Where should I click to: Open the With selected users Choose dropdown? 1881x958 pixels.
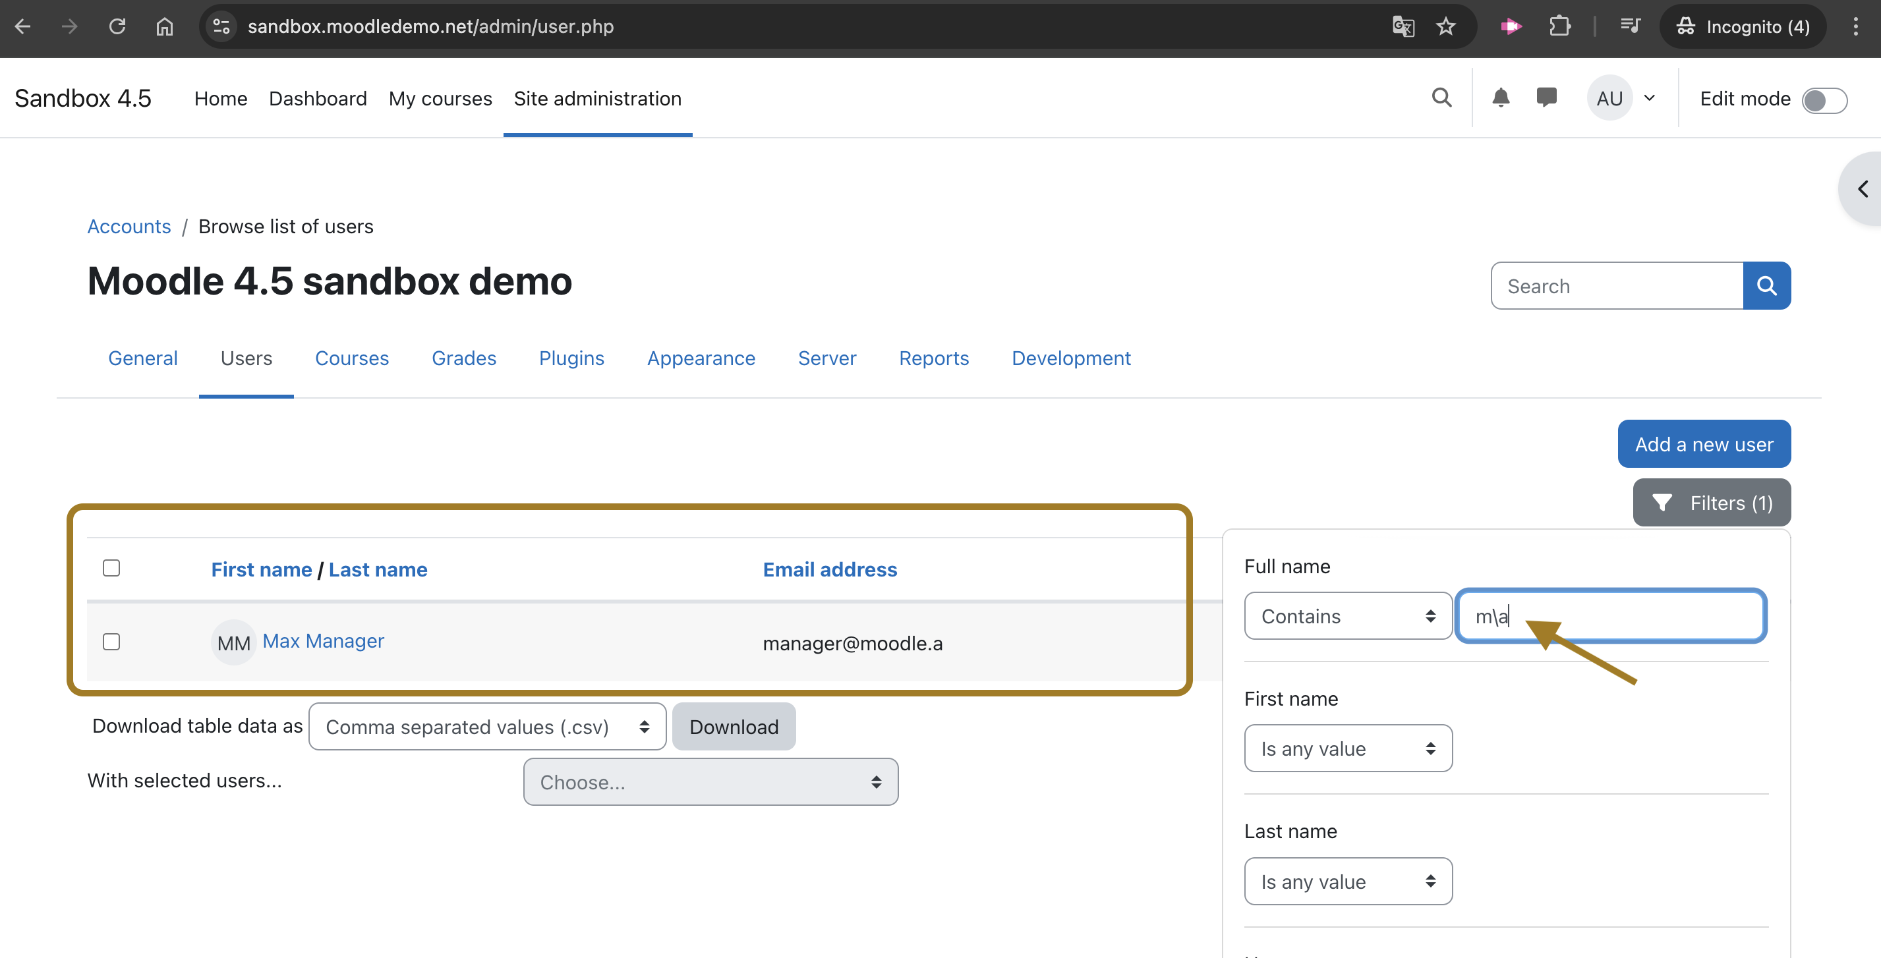coord(710,782)
